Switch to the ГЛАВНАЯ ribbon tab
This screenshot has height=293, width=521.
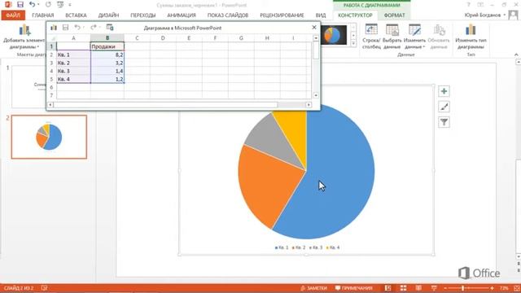point(43,15)
